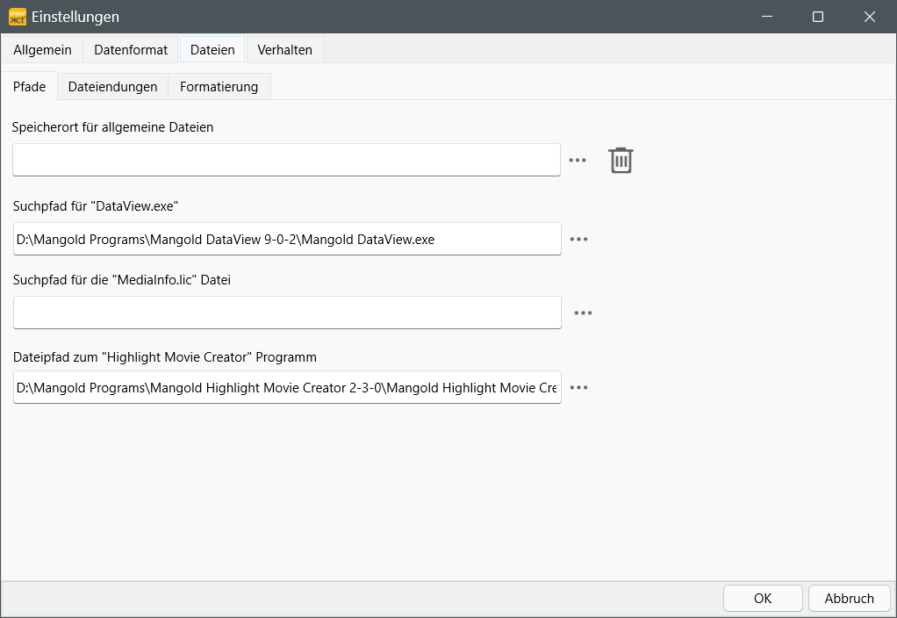The image size is (897, 618).
Task: Focus the Speicherort für allgemeine Dateien field
Action: click(287, 160)
